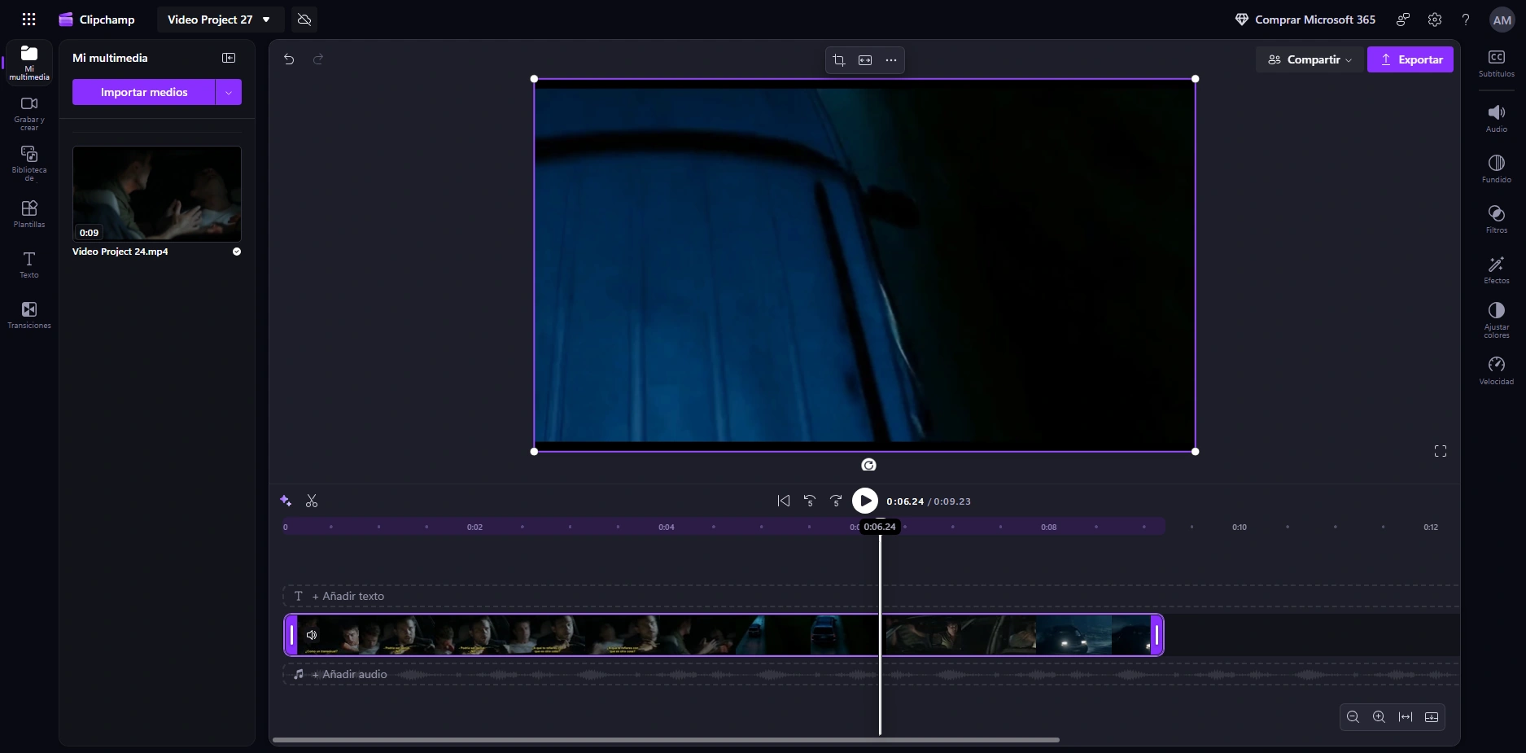Open the Compartir dropdown
Screen dimensions: 1526x753
pos(1310,59)
